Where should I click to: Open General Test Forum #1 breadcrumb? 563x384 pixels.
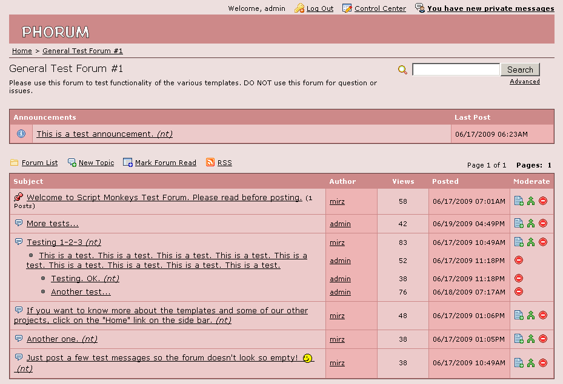82,51
